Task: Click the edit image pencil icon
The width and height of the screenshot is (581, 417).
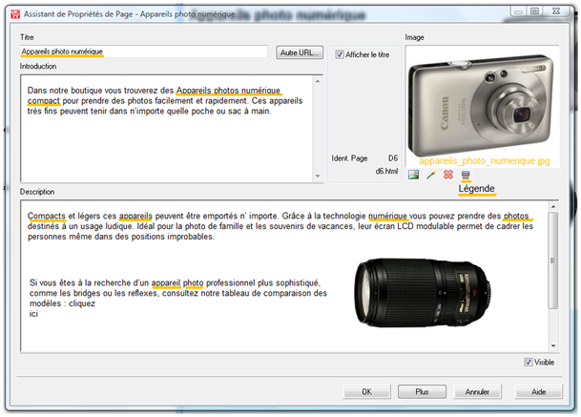Action: pyautogui.click(x=430, y=175)
